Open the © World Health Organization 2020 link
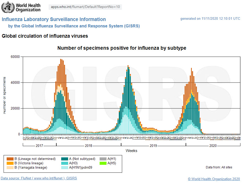 point(214,179)
